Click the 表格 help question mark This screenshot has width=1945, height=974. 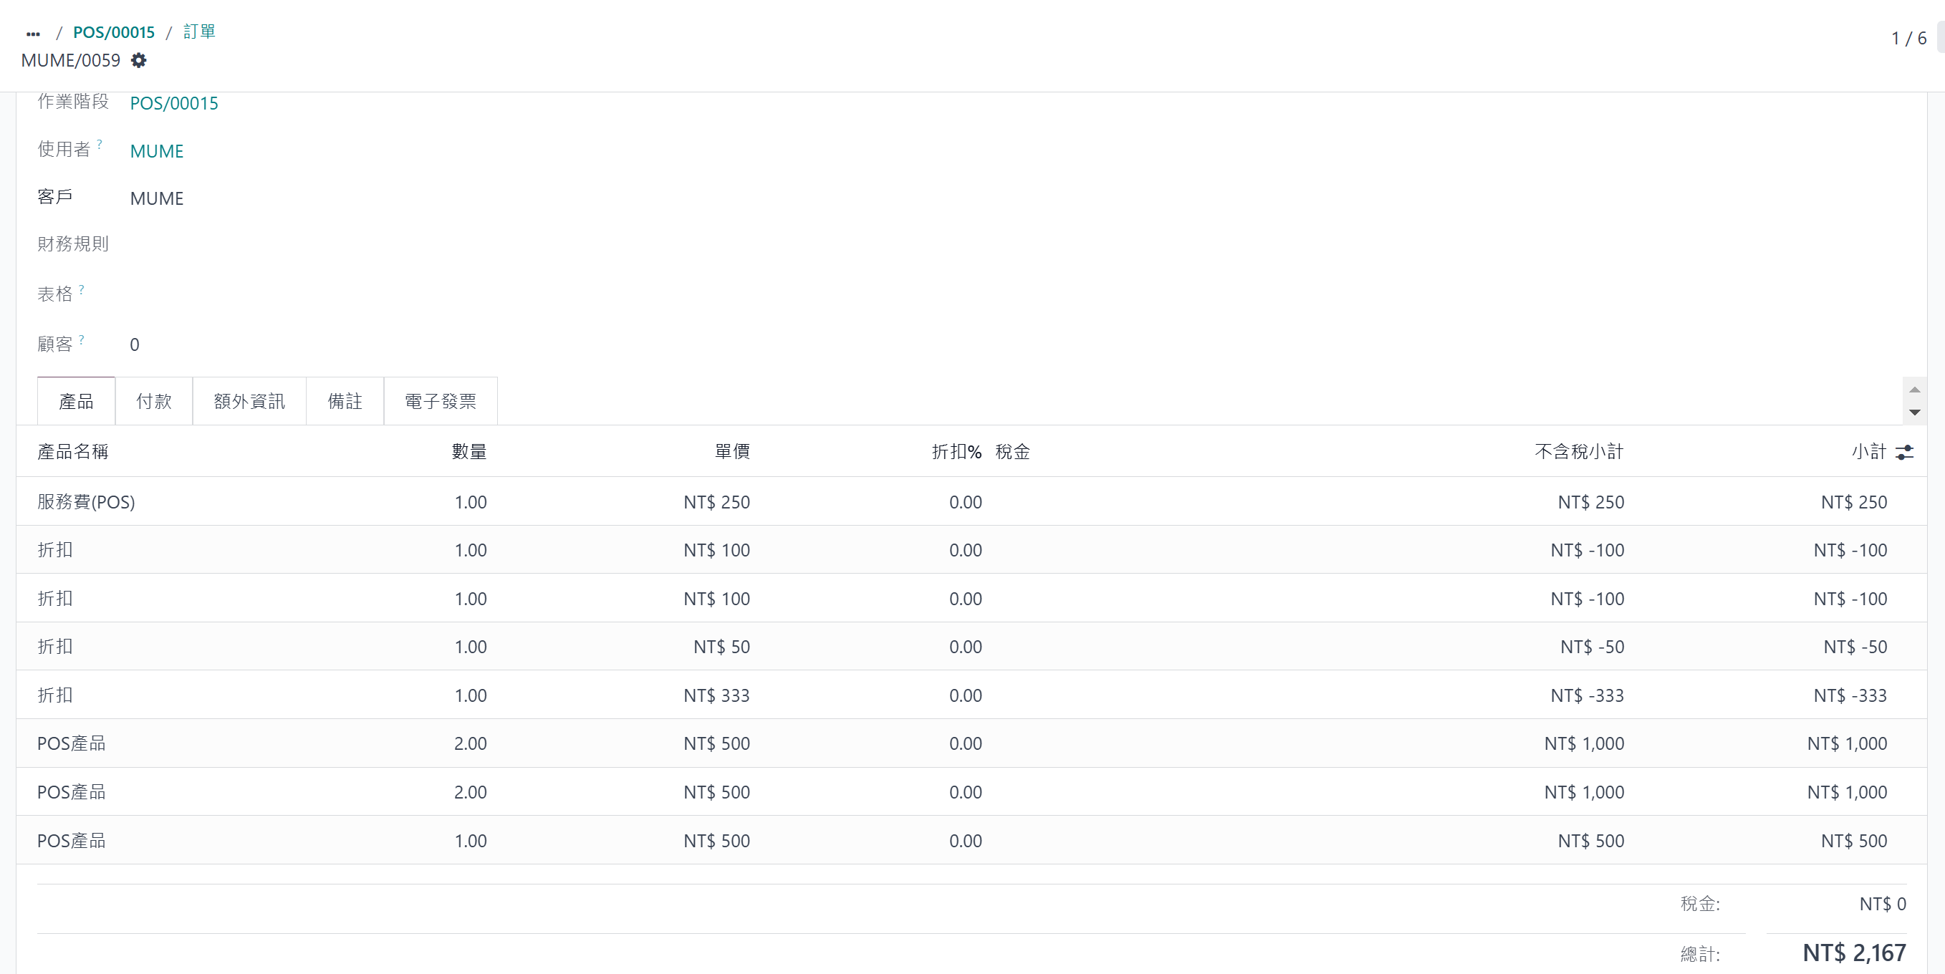click(x=82, y=289)
